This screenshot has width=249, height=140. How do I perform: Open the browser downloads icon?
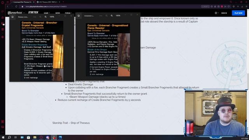[x=242, y=7]
